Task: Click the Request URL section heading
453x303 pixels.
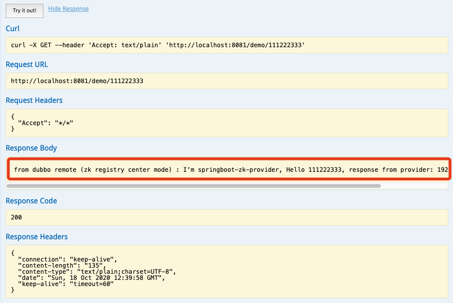Action: [27, 64]
